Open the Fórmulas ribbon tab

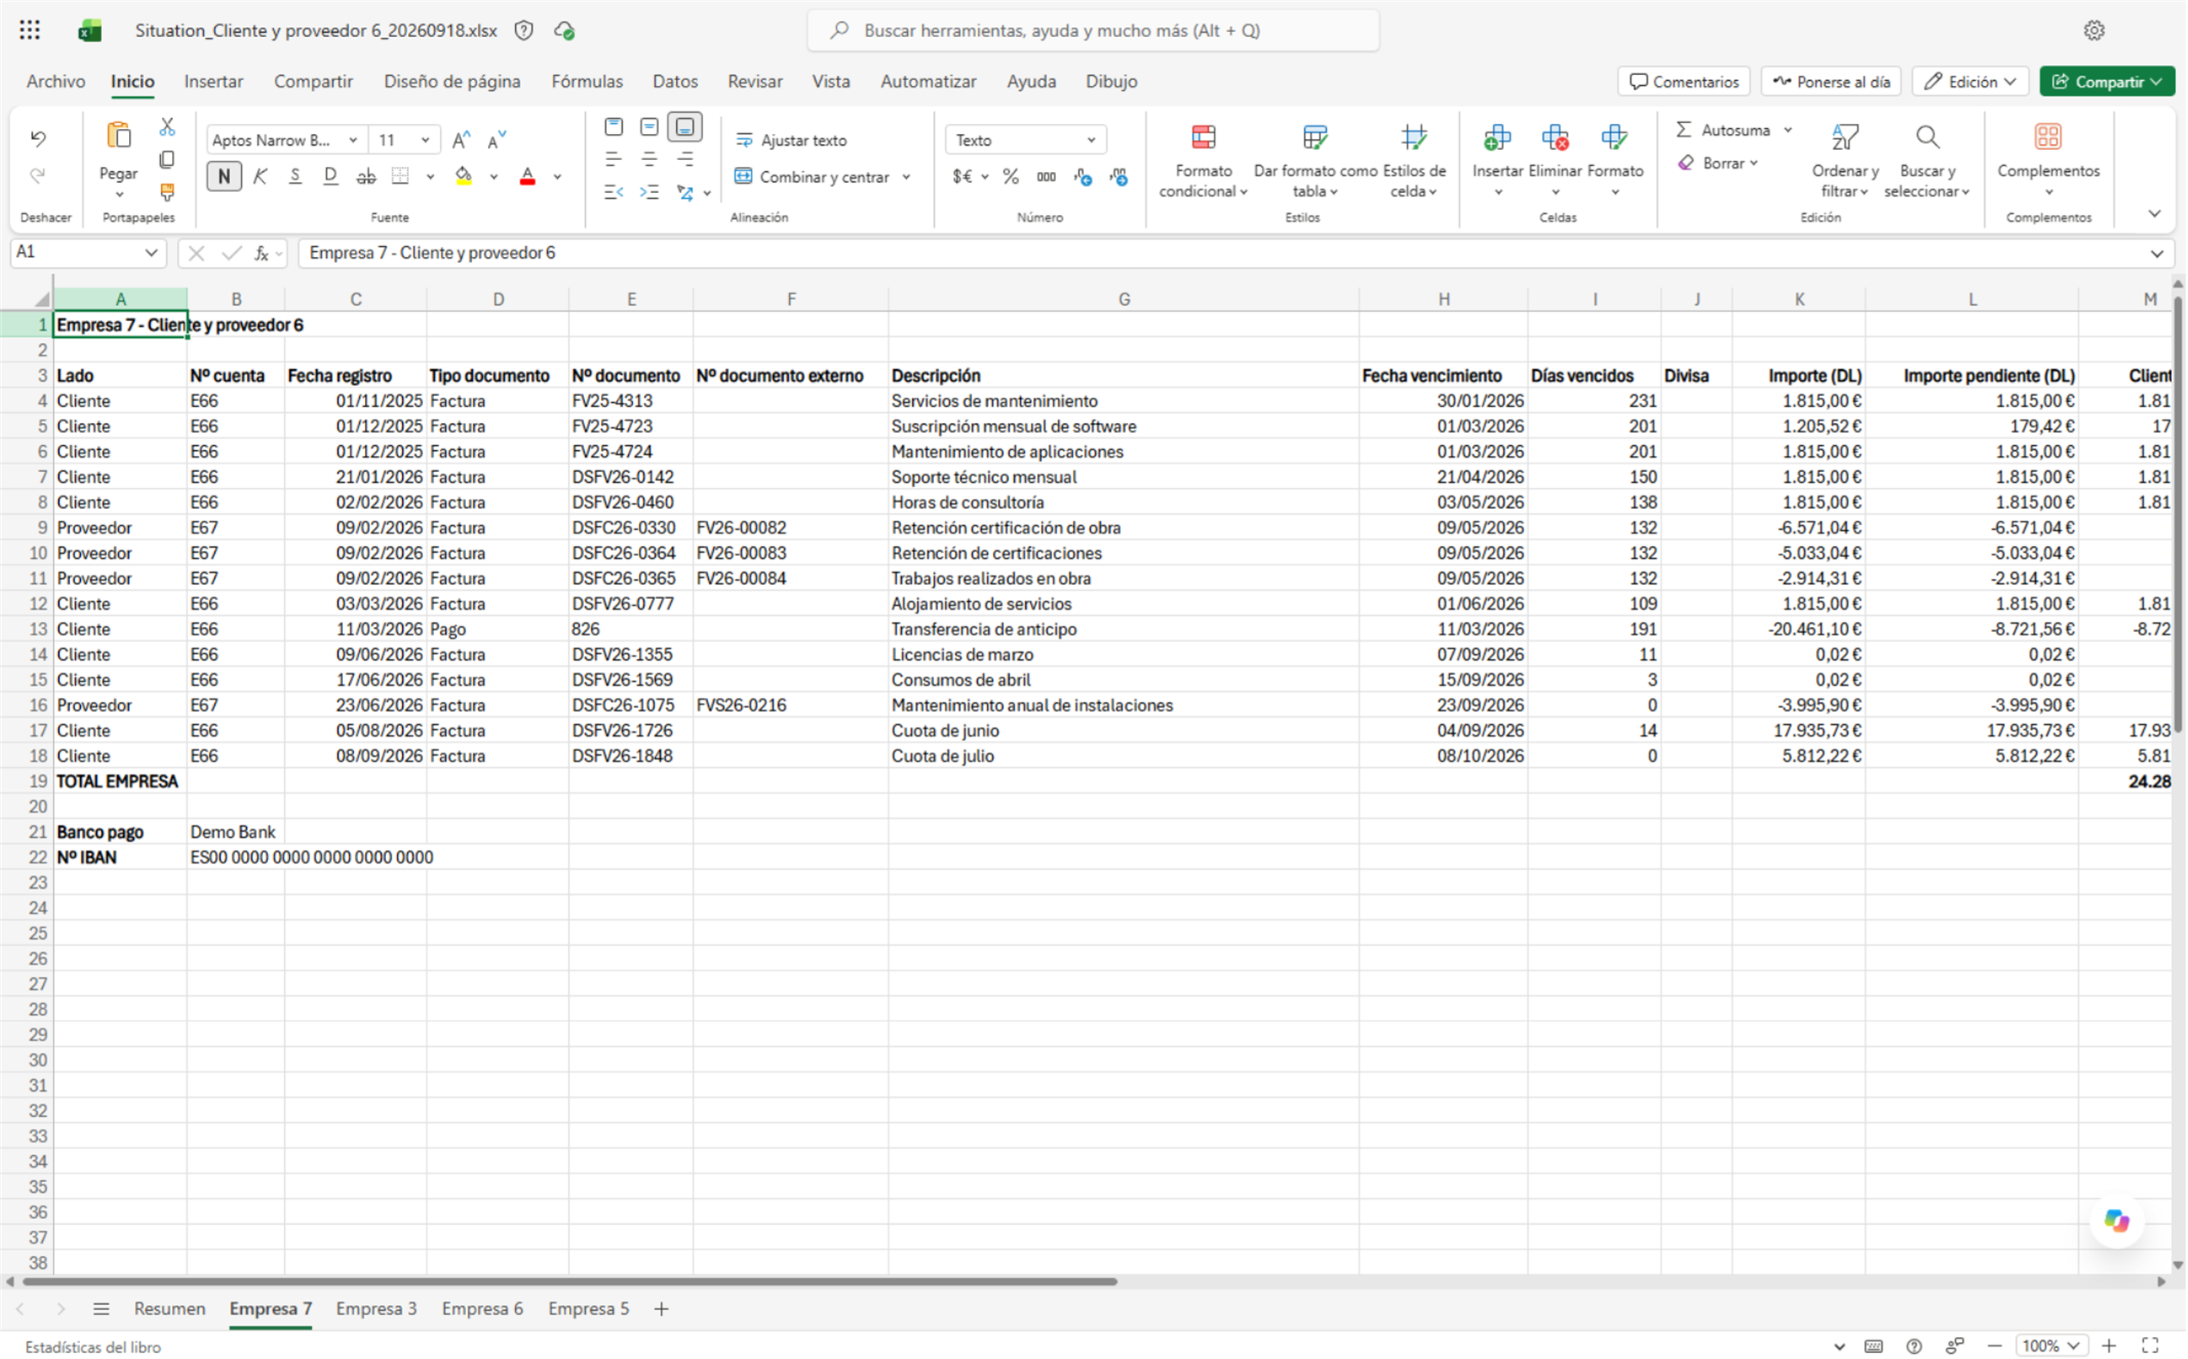pos(587,82)
